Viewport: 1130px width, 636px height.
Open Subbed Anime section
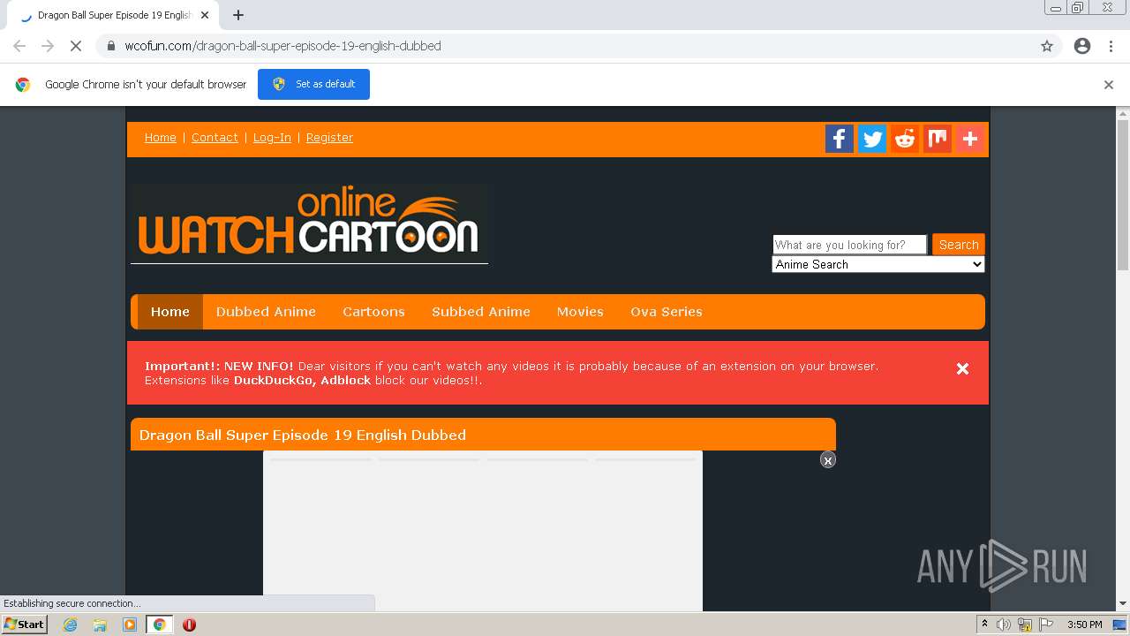[481, 312]
